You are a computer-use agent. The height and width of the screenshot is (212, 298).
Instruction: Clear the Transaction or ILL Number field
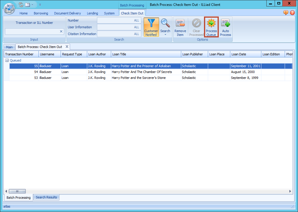point(61,31)
